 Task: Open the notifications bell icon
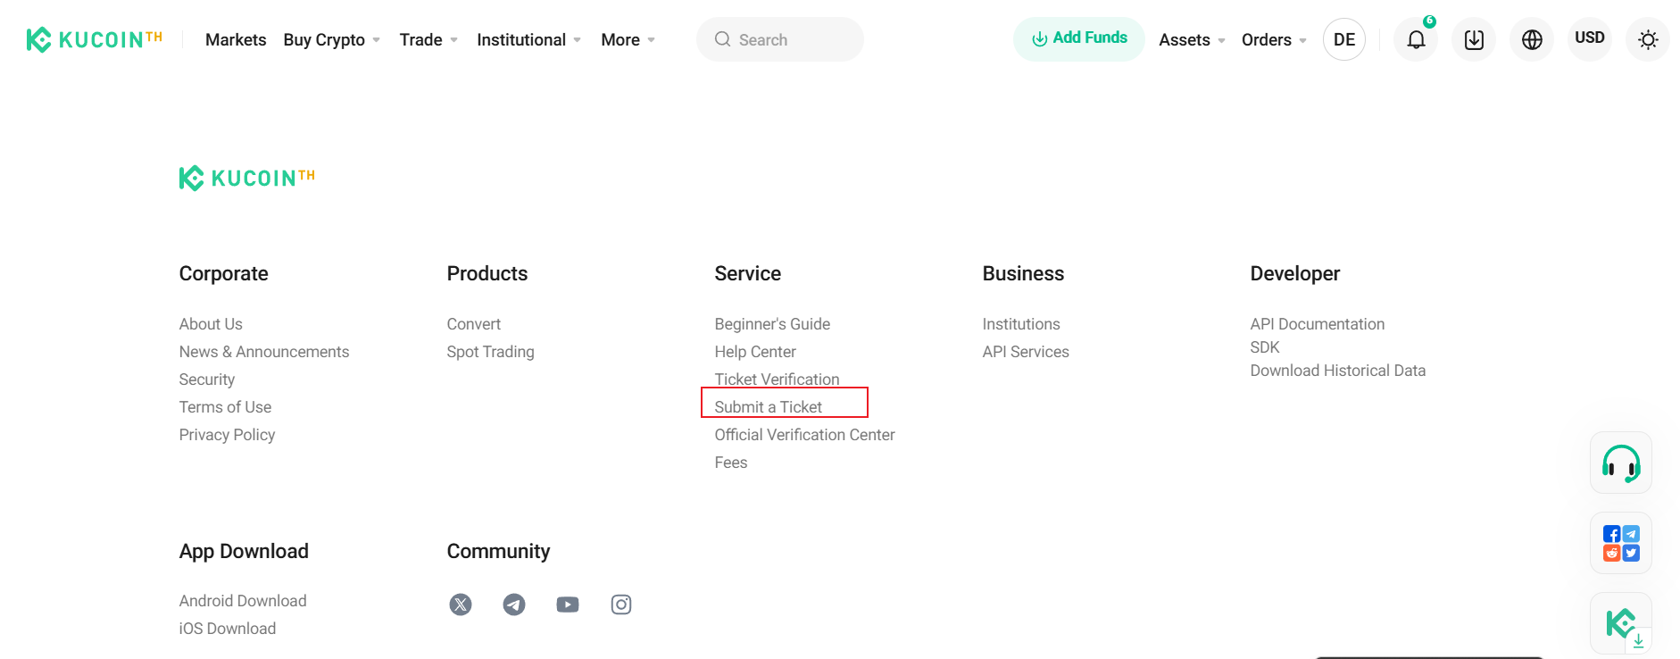click(1416, 40)
